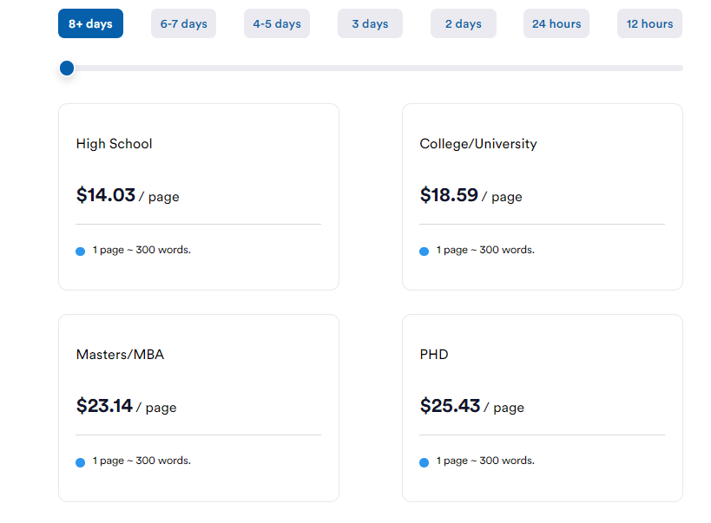
Task: Click the deadline slider handle
Action: point(67,69)
